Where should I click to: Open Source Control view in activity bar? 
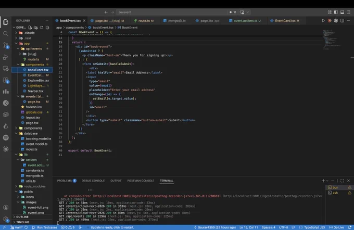(6, 45)
